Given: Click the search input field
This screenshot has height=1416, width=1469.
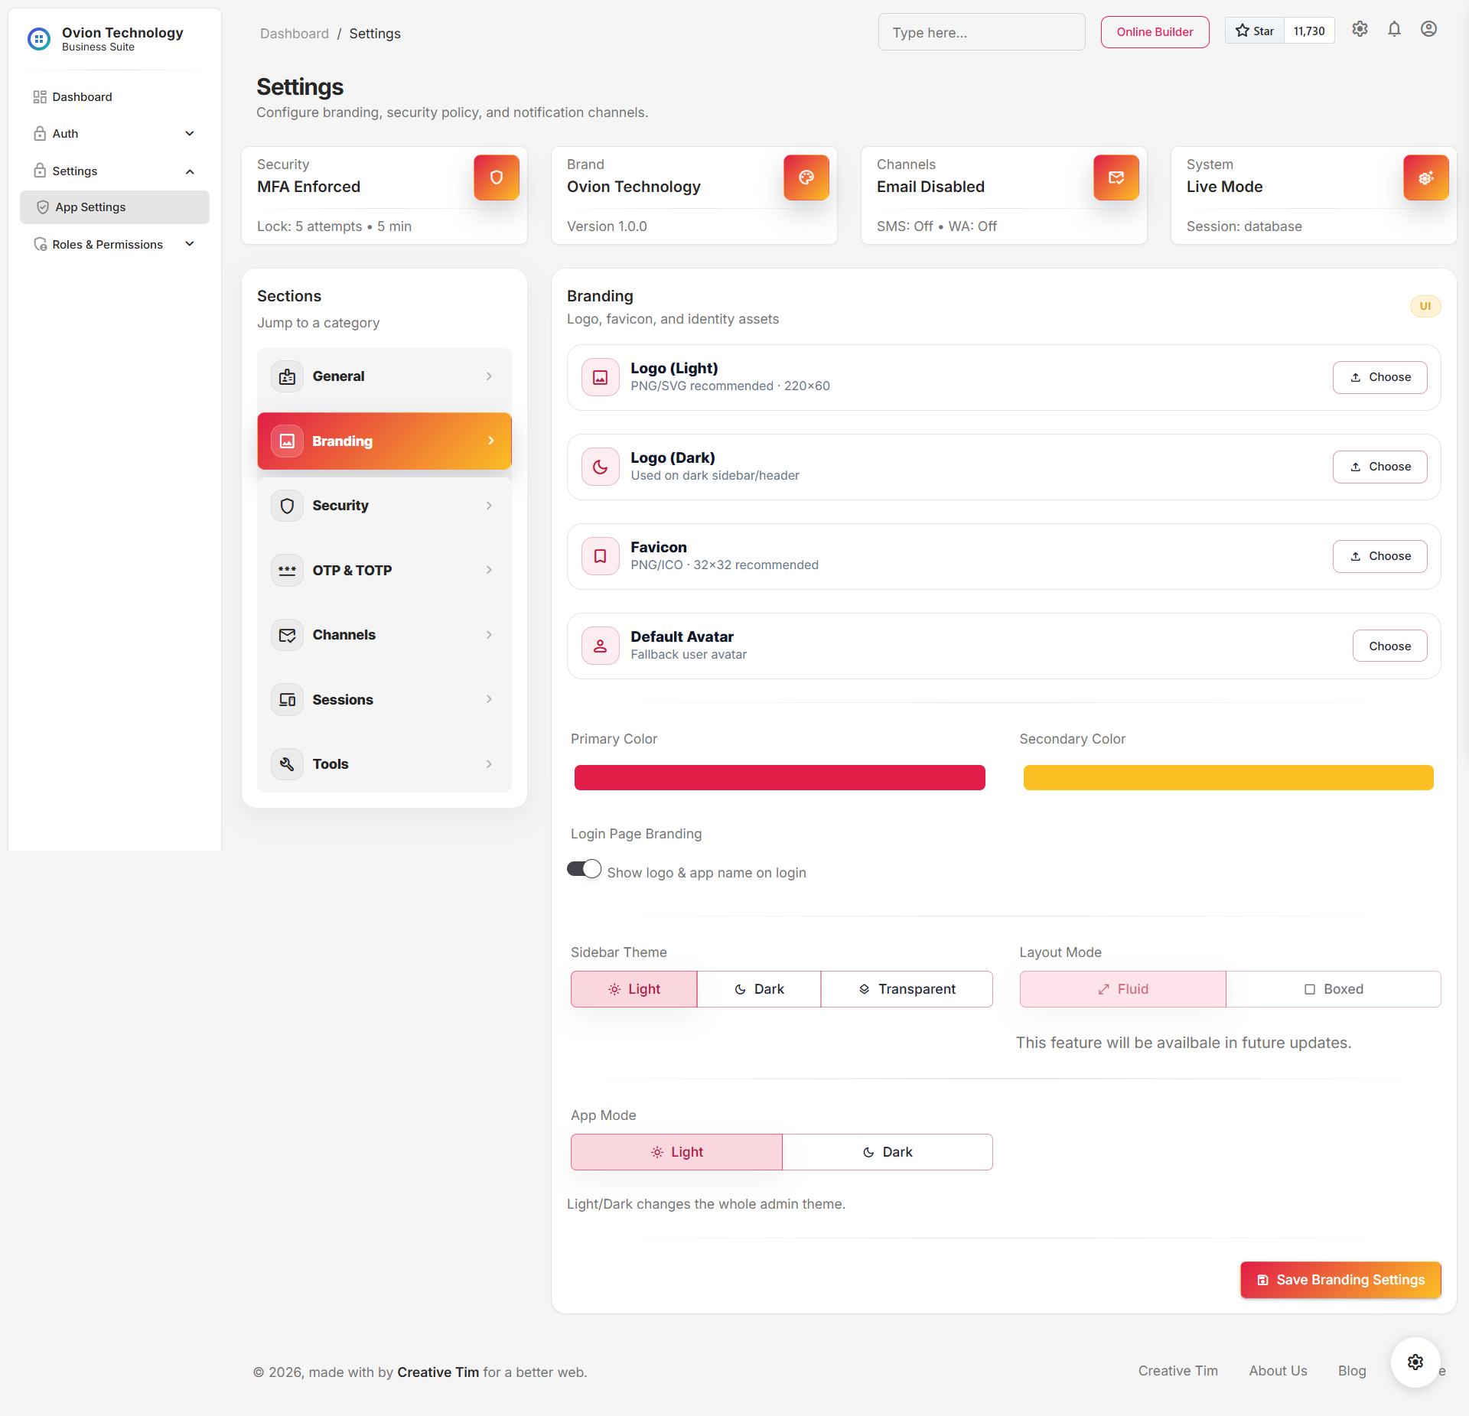Looking at the screenshot, I should pos(982,31).
